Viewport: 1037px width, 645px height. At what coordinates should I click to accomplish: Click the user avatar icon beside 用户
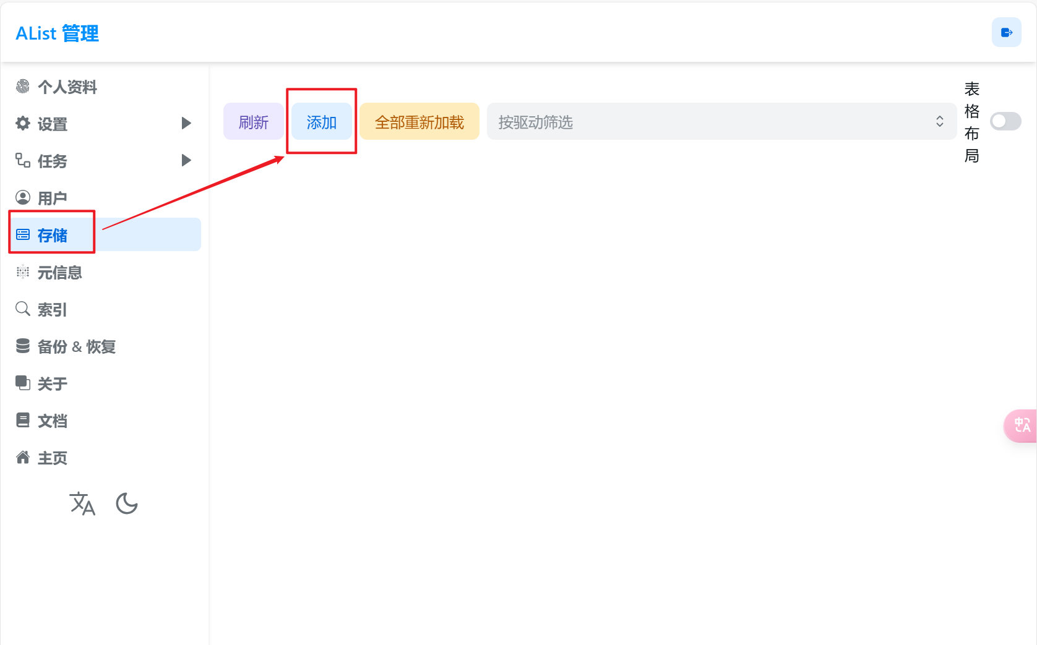pyautogui.click(x=23, y=198)
